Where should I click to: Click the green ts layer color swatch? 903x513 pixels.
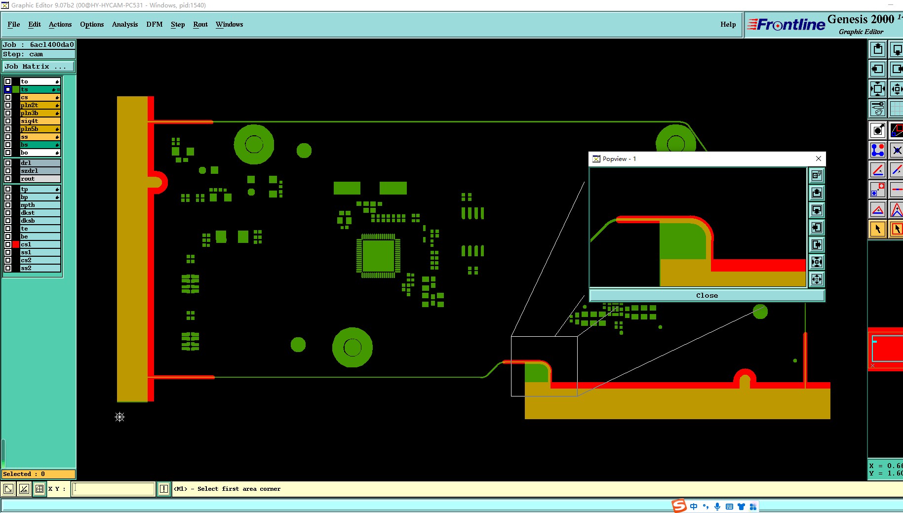[x=16, y=89]
